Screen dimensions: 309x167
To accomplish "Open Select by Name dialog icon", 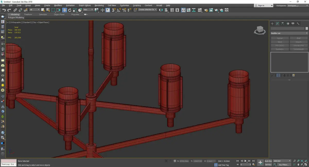I will [x=48, y=10].
